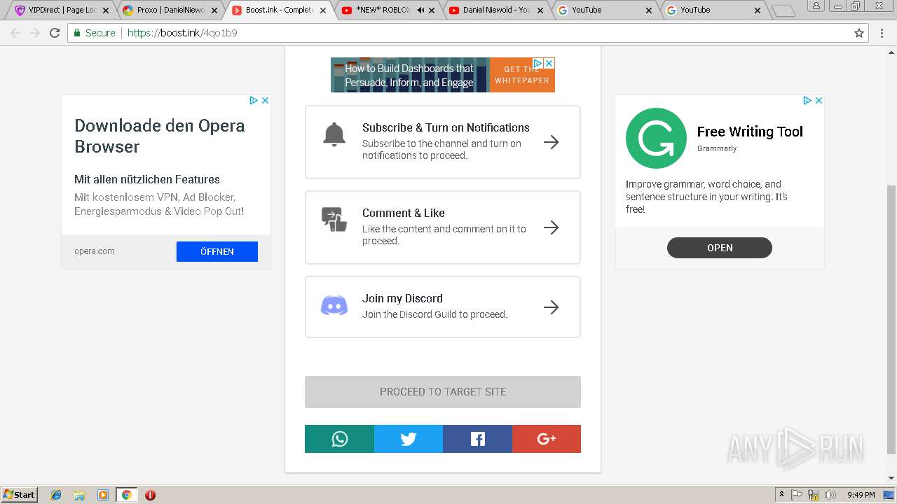The width and height of the screenshot is (897, 504).
Task: Share via Facebook button
Action: point(477,439)
